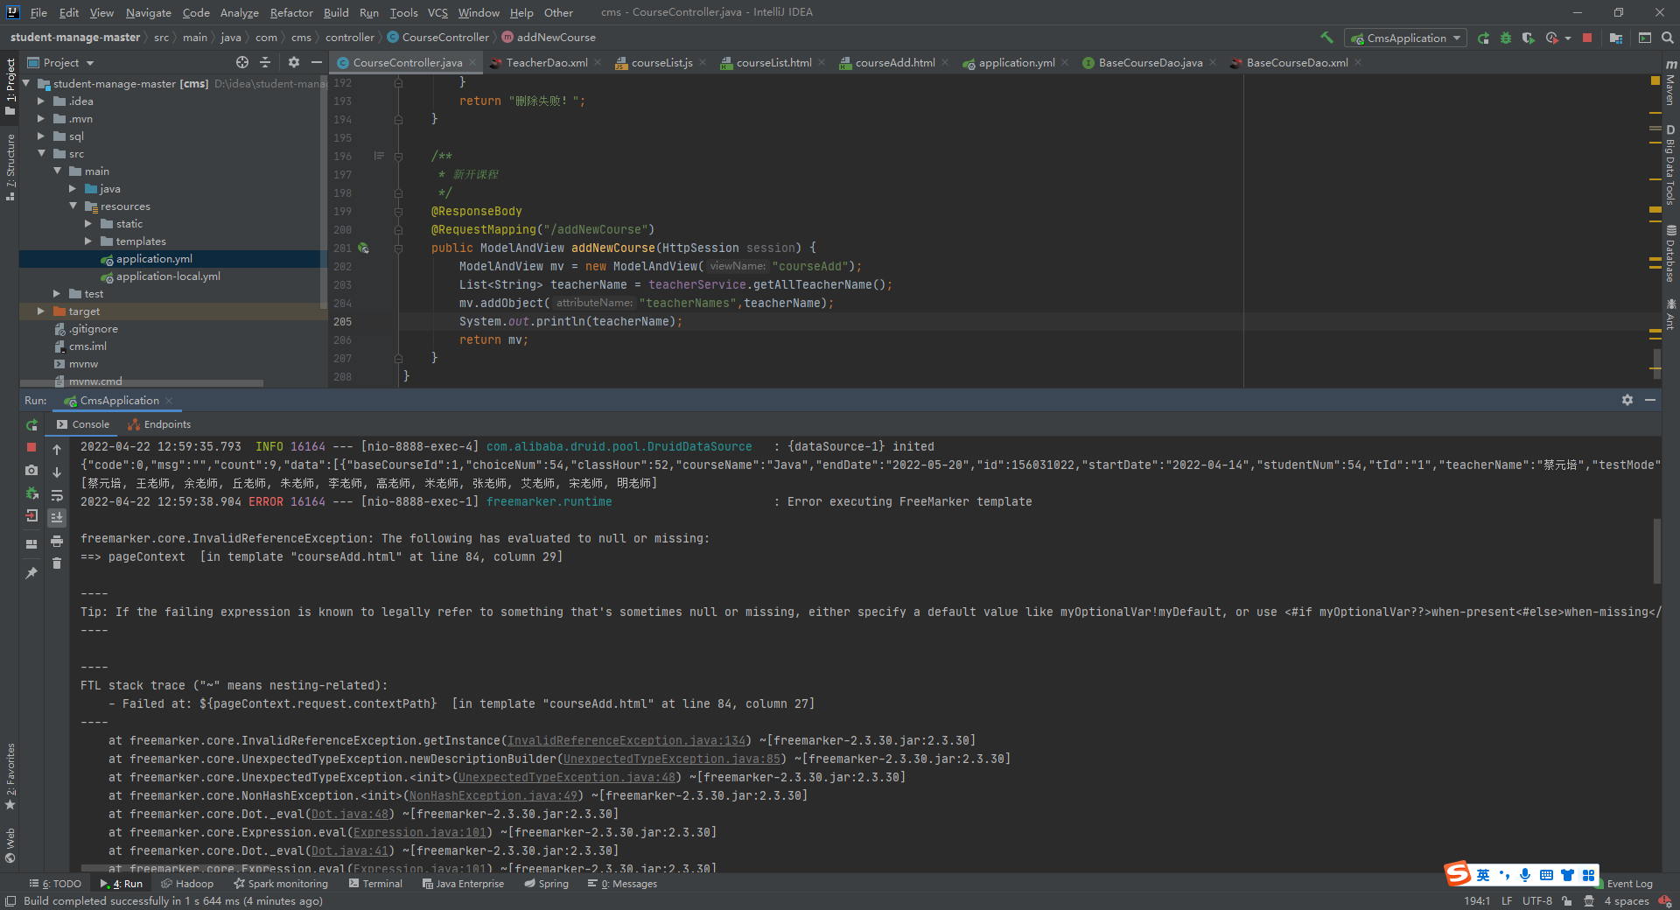
Task: Disable the Profiler run with timer icon
Action: pyautogui.click(x=1552, y=37)
